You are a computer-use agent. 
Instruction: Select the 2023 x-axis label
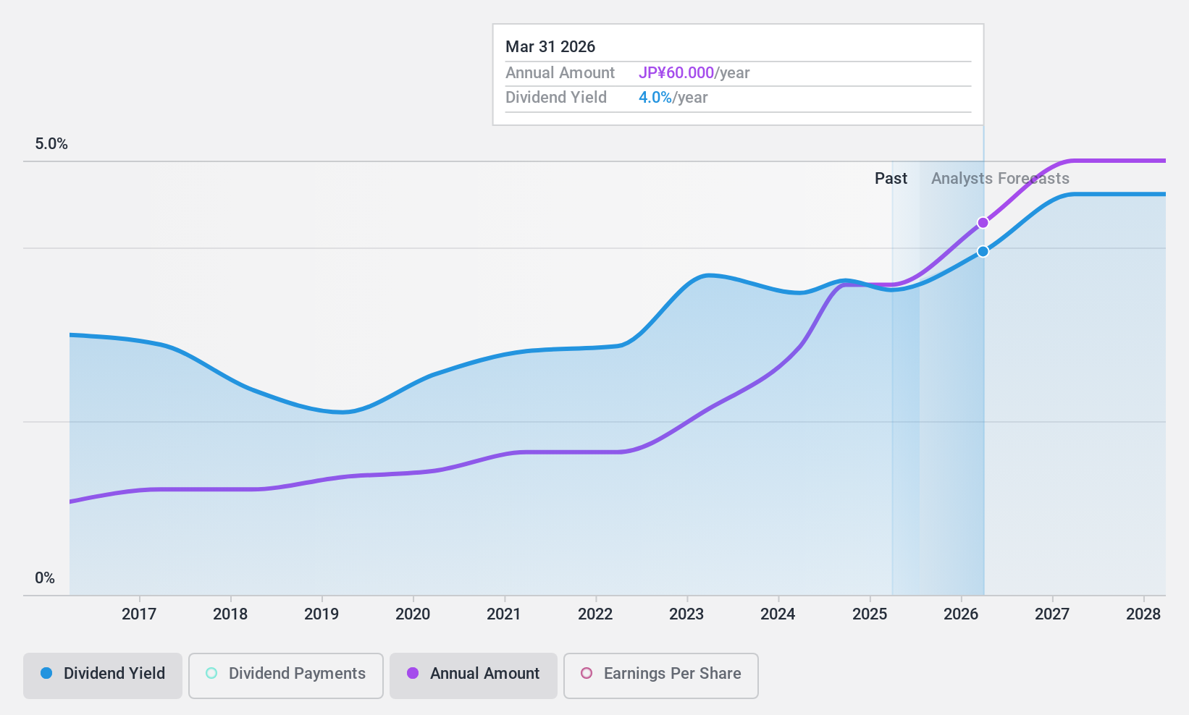686,614
